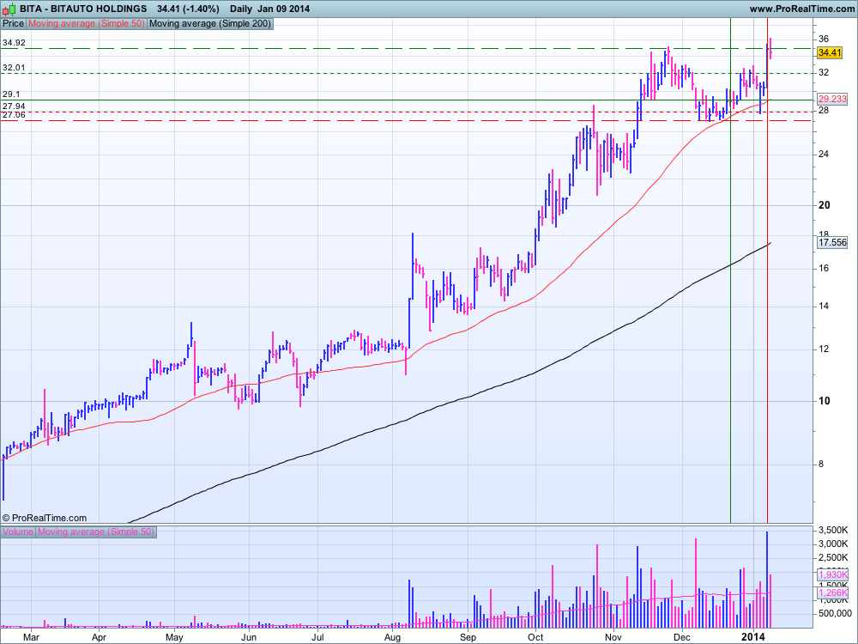
Task: Click the 2014 label on time axis
Action: [x=753, y=637]
